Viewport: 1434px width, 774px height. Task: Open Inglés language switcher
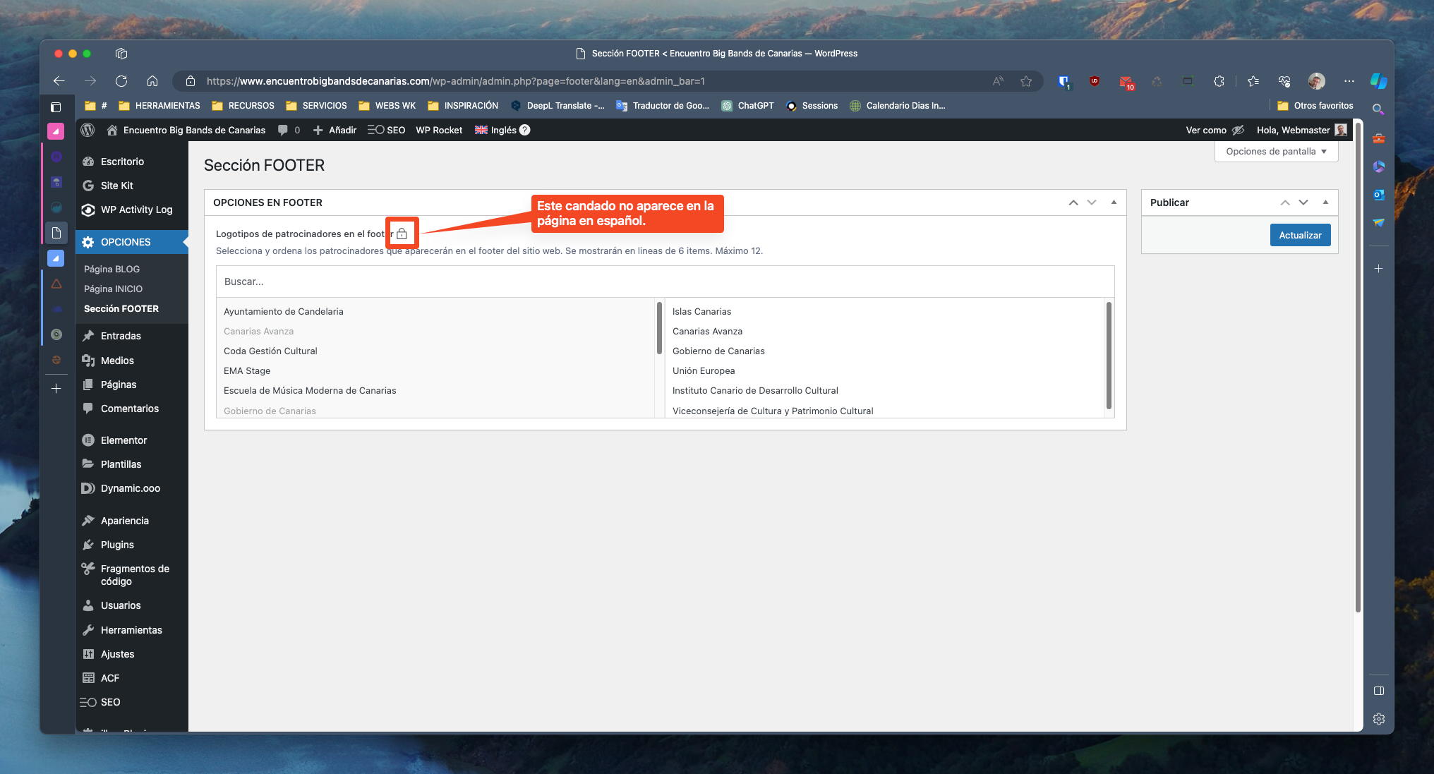coord(496,130)
